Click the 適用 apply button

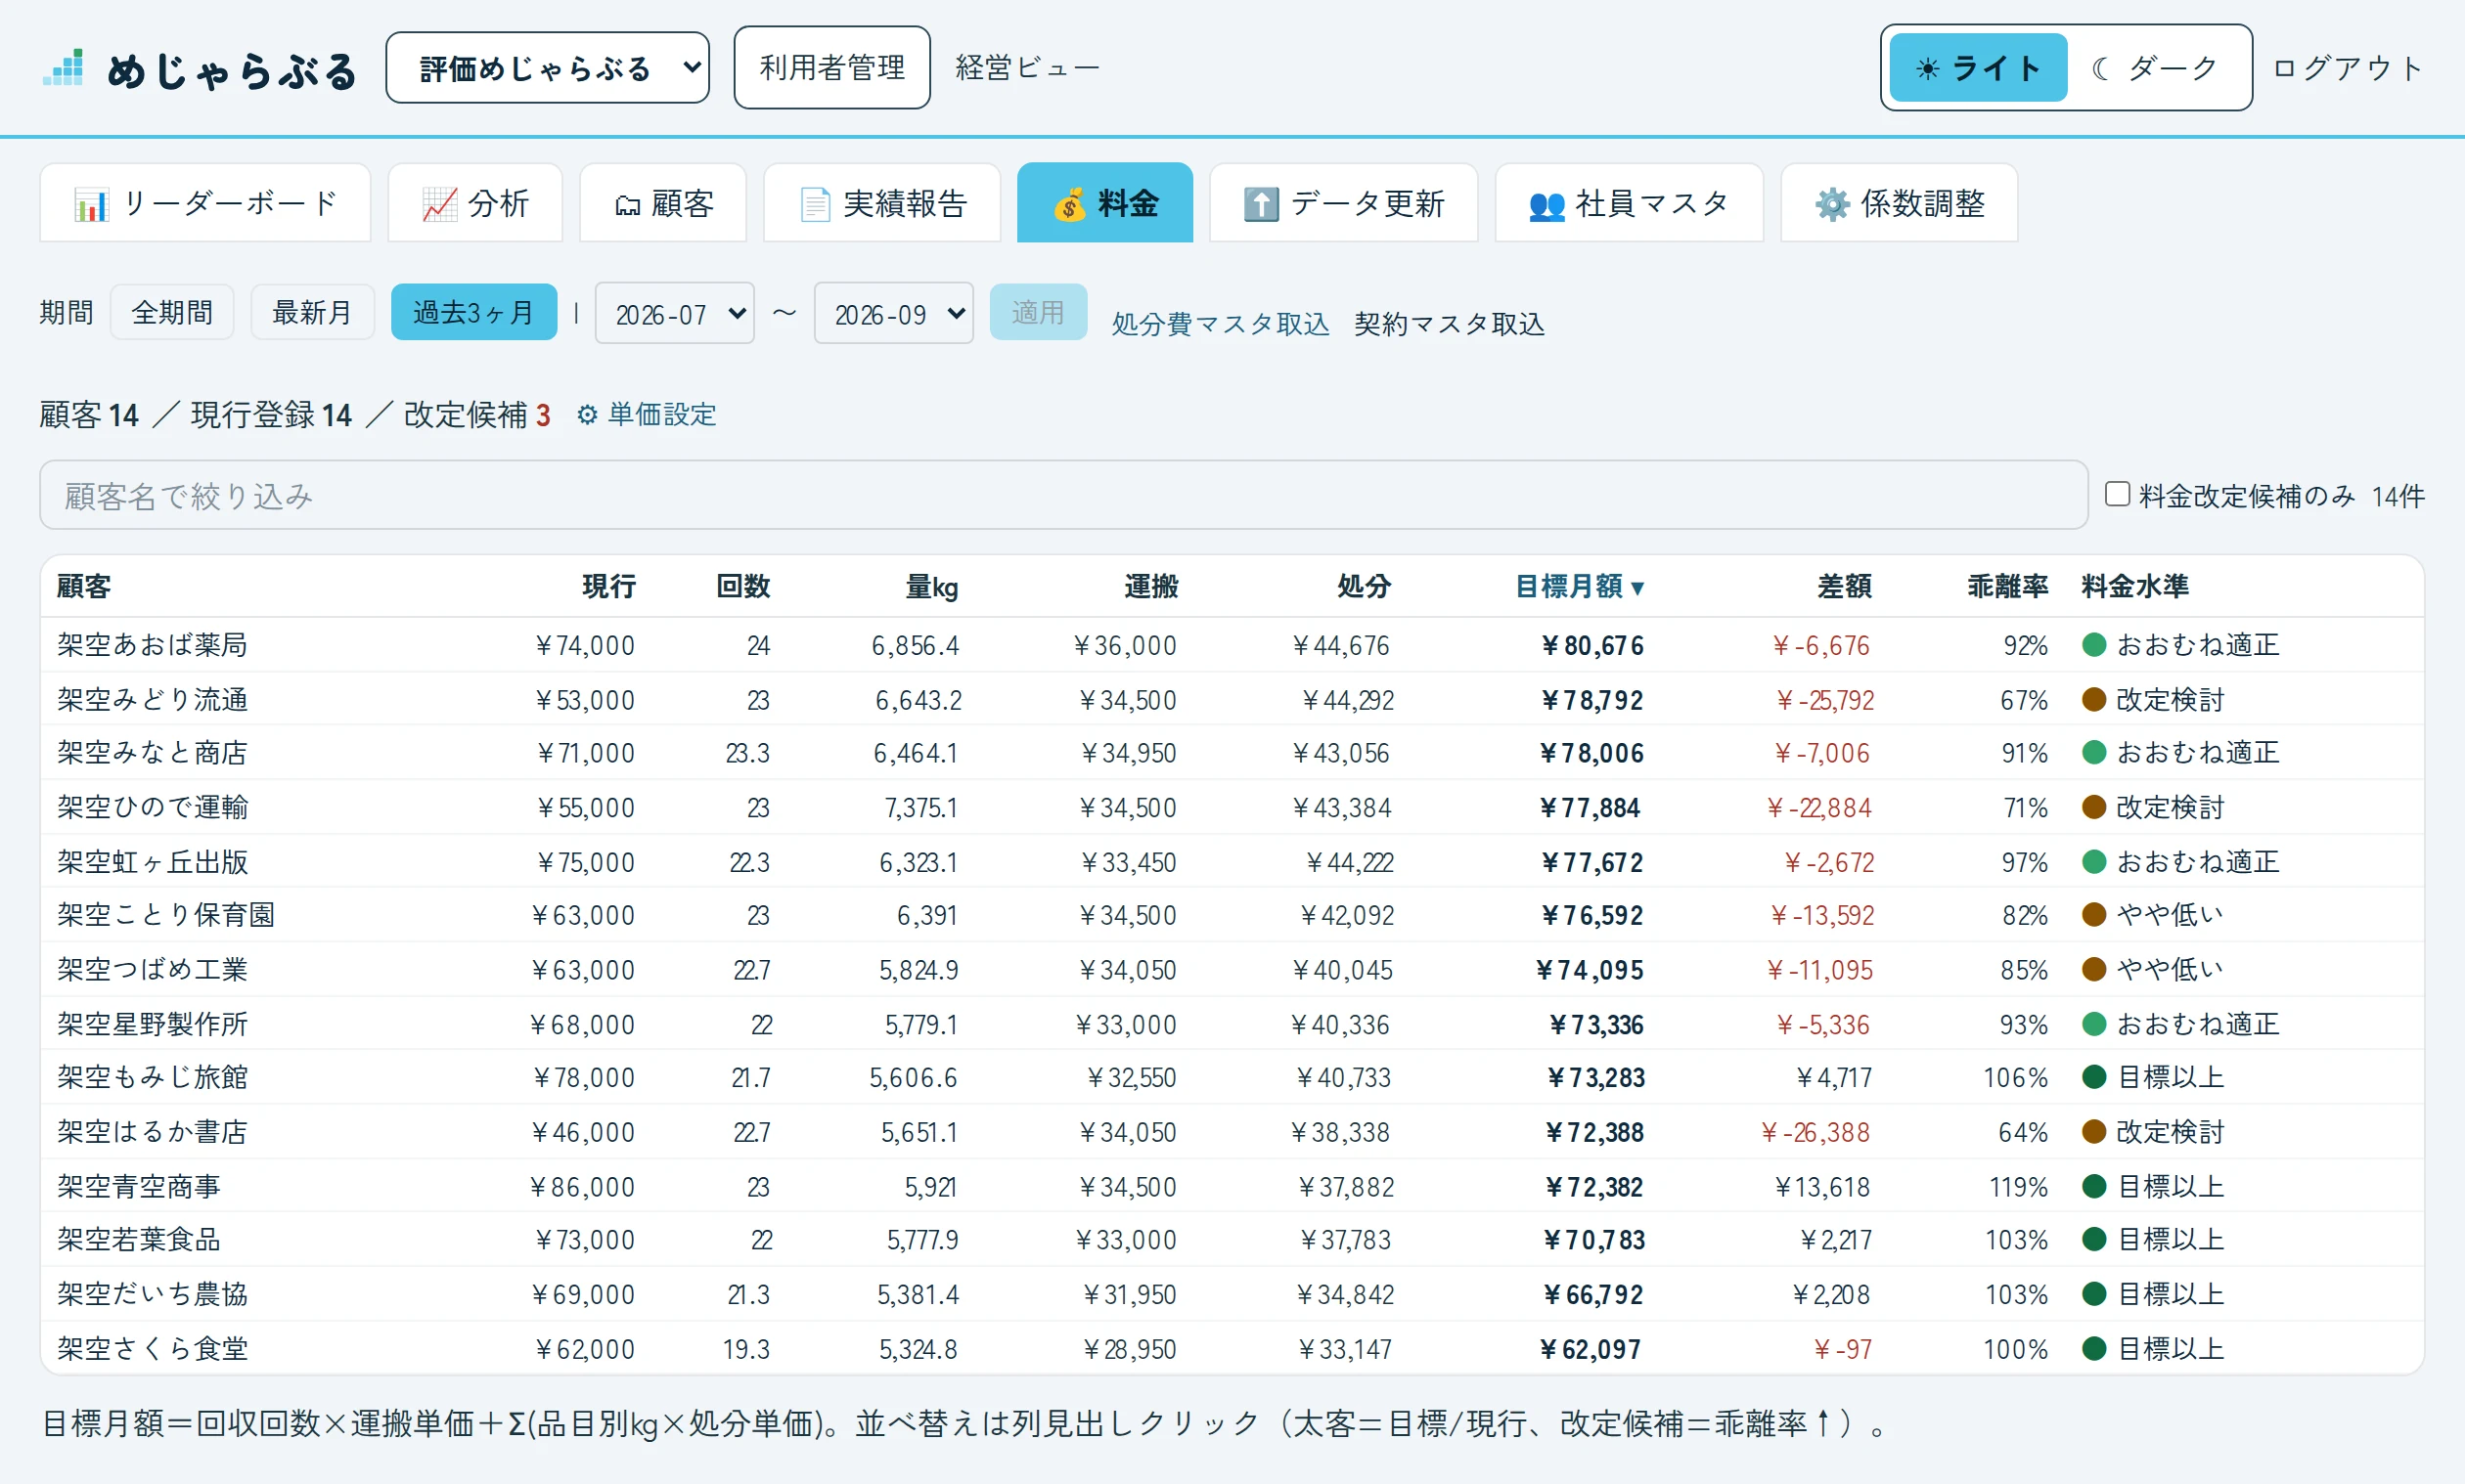[x=1038, y=312]
